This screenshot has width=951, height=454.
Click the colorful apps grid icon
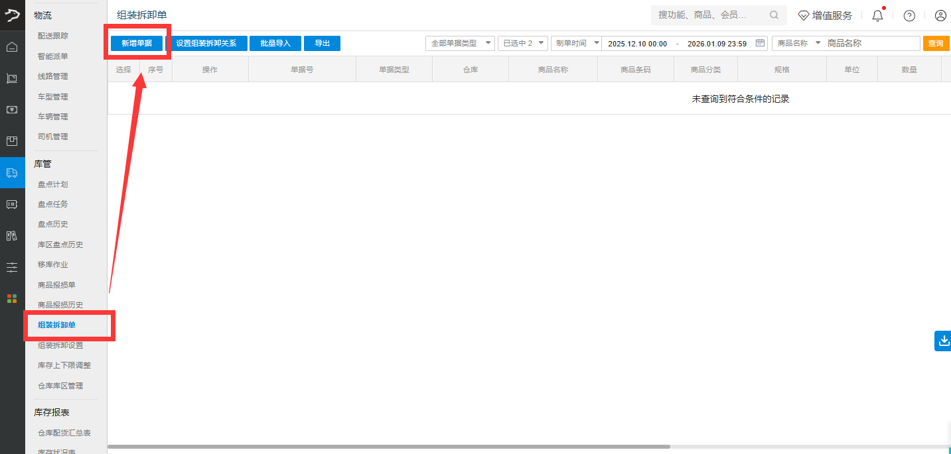12,298
